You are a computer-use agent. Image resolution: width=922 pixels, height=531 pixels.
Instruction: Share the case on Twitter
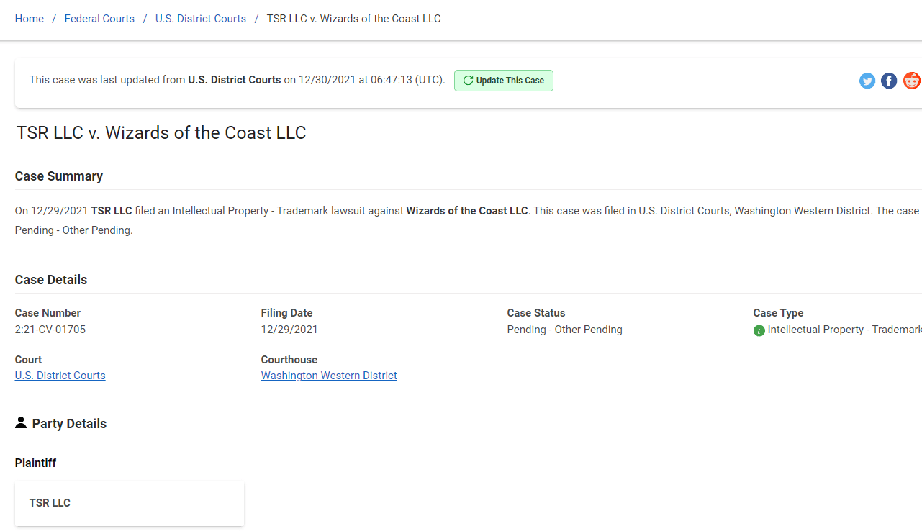[867, 81]
